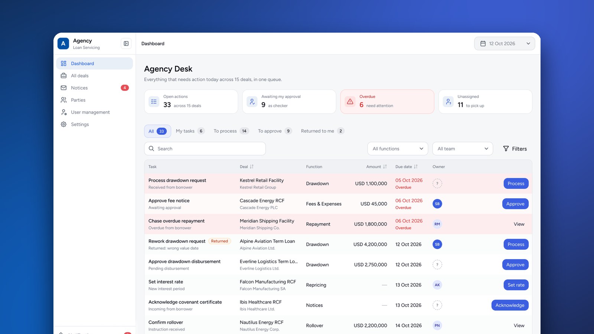Screen dimensions: 594x334
Task: Click Acknowledge for Ibis Healthcare covenant certificate
Action: click(x=510, y=305)
